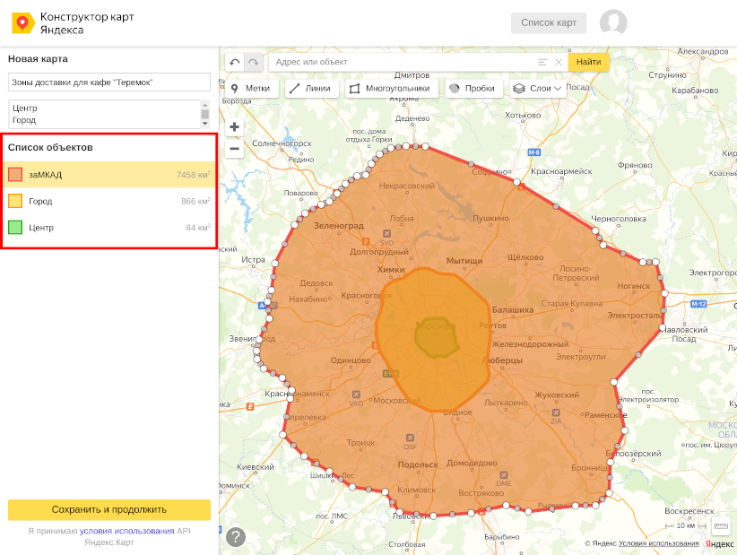The height and width of the screenshot is (555, 737).
Task: Select the Центр object row
Action: pyautogui.click(x=109, y=228)
